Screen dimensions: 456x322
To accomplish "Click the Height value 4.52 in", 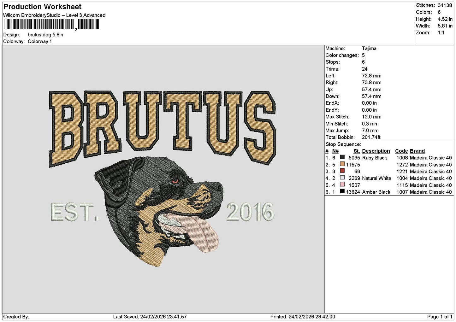I will (445, 19).
